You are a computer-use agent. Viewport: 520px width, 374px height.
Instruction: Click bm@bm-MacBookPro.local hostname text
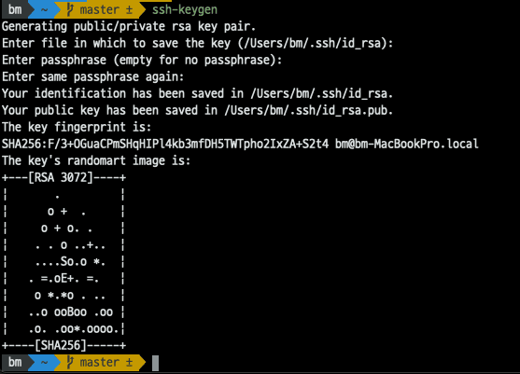pyautogui.click(x=407, y=144)
